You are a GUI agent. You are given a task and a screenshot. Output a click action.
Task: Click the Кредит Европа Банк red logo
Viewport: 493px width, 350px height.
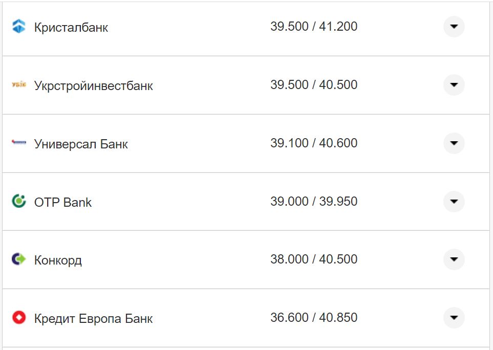tap(18, 318)
